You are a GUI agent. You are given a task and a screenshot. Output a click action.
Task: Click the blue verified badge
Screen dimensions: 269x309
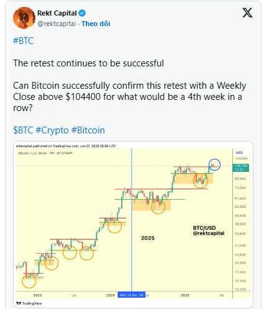click(82, 13)
